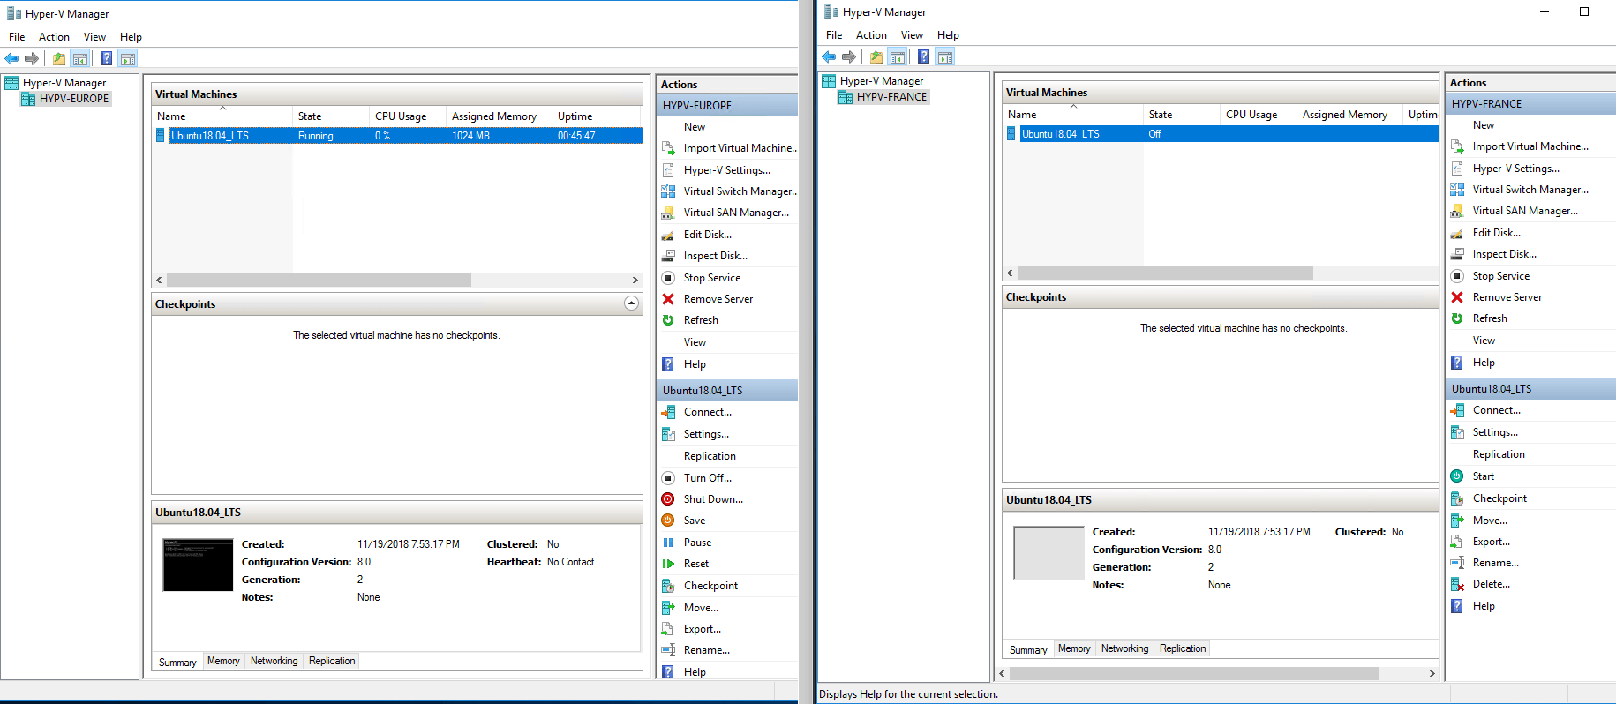Pause the Ubuntu VM on HYPV-EUROPE
1616x704 pixels.
point(697,543)
